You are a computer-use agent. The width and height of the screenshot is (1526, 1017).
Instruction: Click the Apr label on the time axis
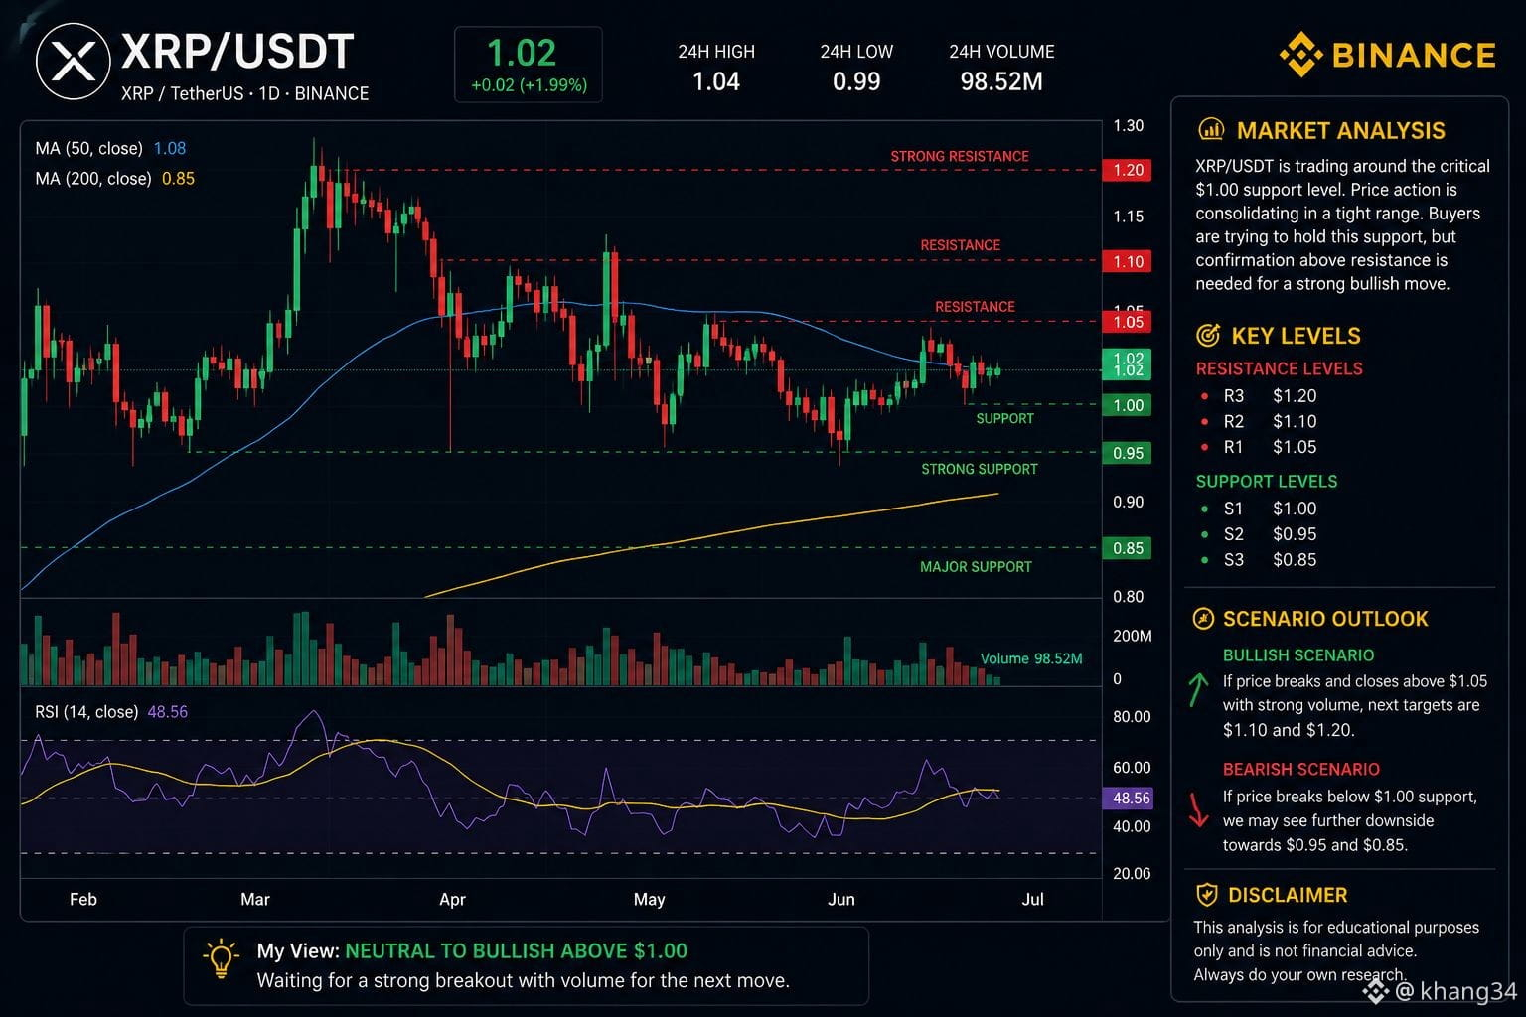point(452,899)
